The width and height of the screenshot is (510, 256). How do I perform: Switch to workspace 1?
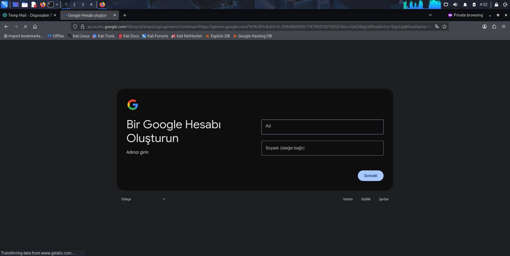pos(66,4)
